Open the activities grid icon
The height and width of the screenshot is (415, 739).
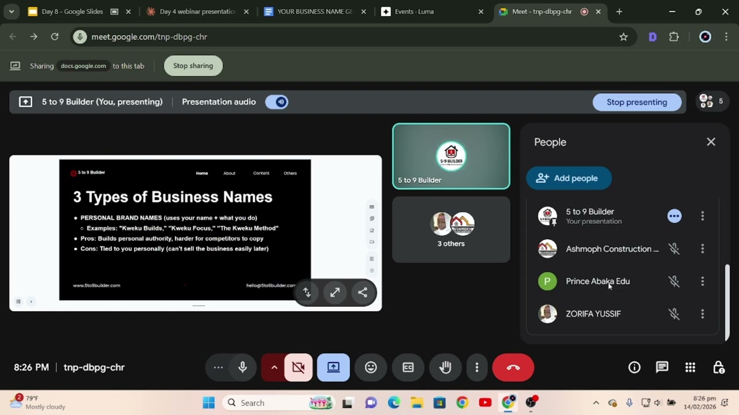coord(690,368)
